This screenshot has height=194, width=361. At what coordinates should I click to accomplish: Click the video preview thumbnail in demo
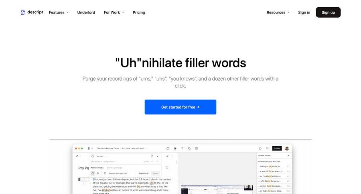click(x=217, y=190)
